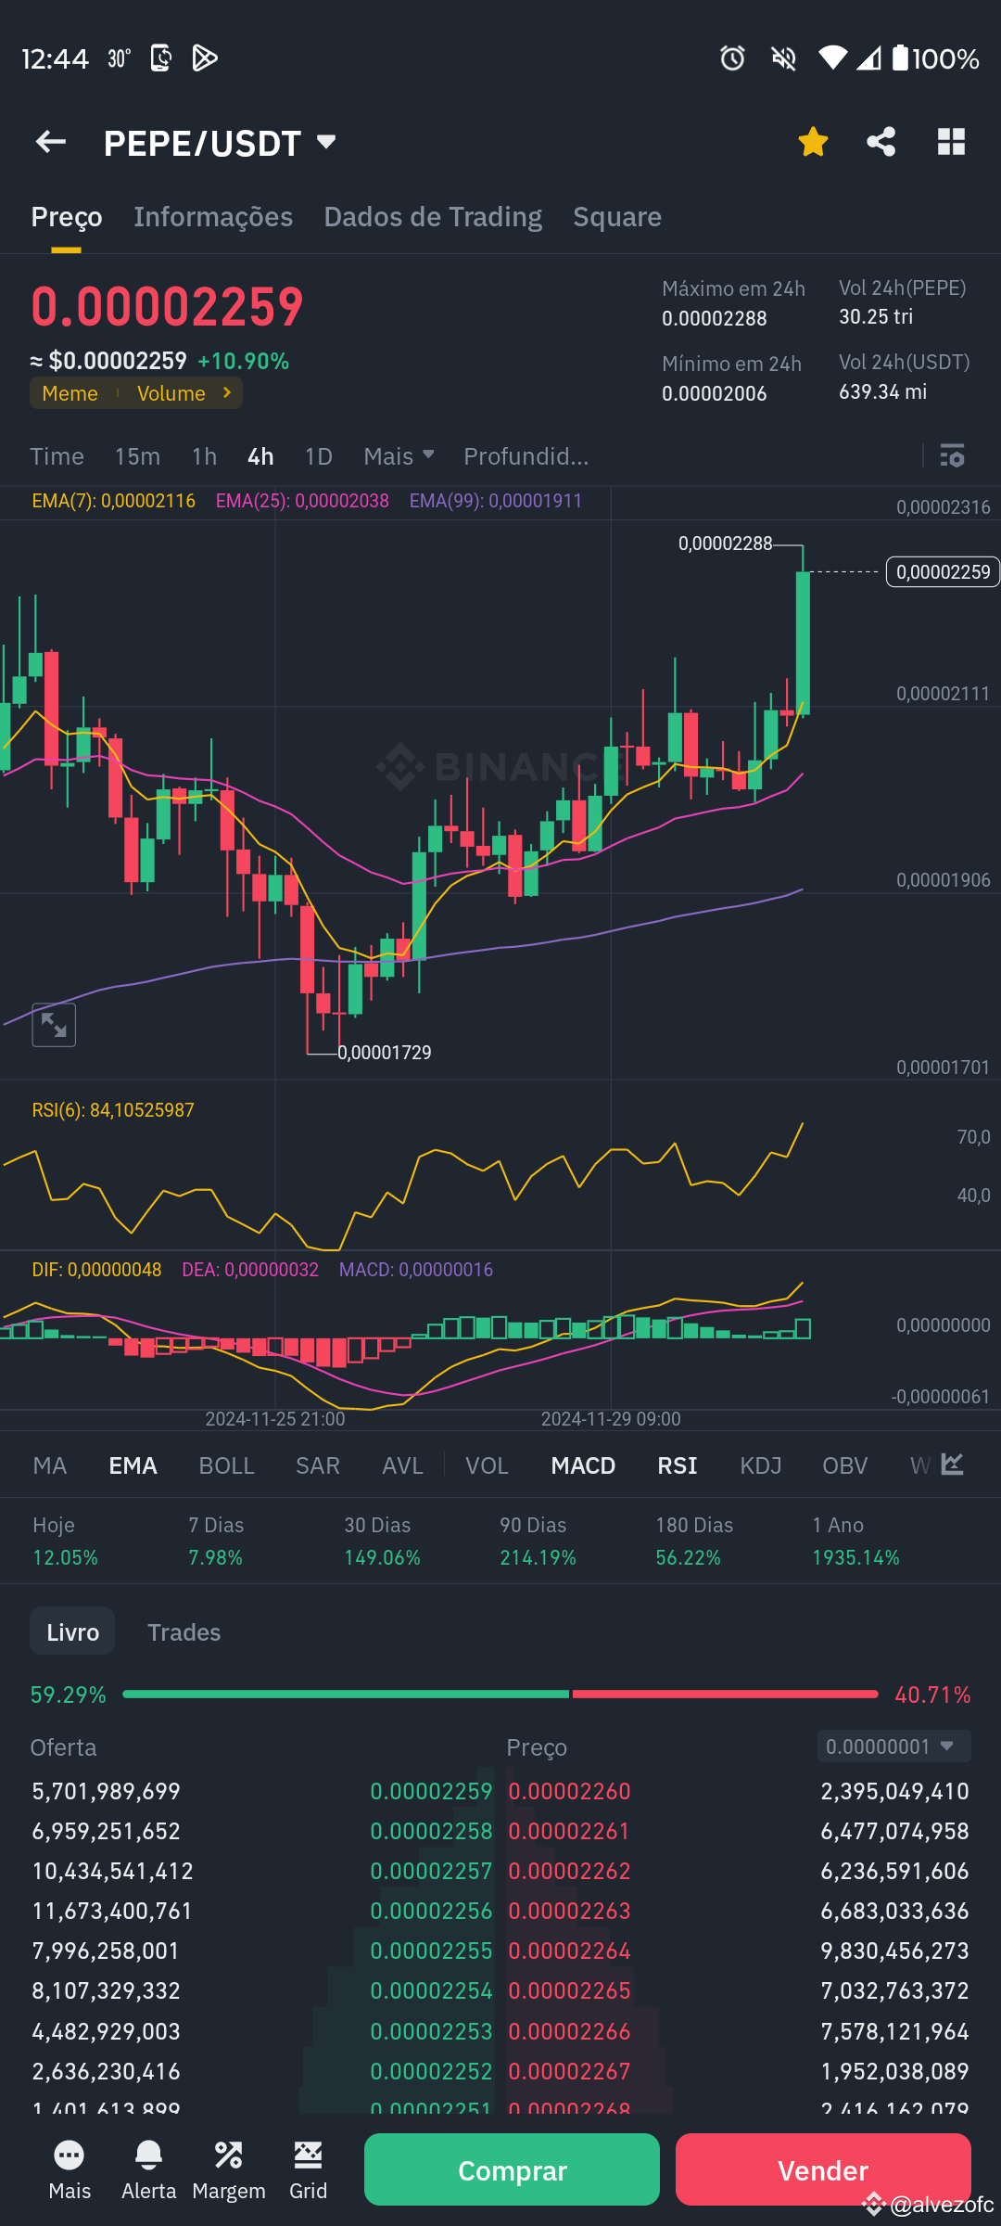
Task: Toggle the MACD indicator
Action: [x=583, y=1465]
